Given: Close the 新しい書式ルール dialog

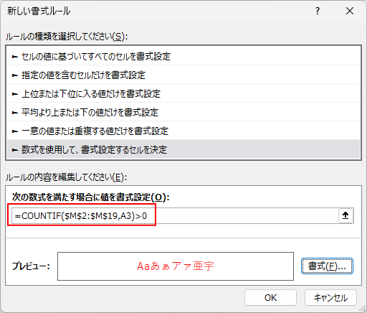Looking at the screenshot, I should [350, 11].
